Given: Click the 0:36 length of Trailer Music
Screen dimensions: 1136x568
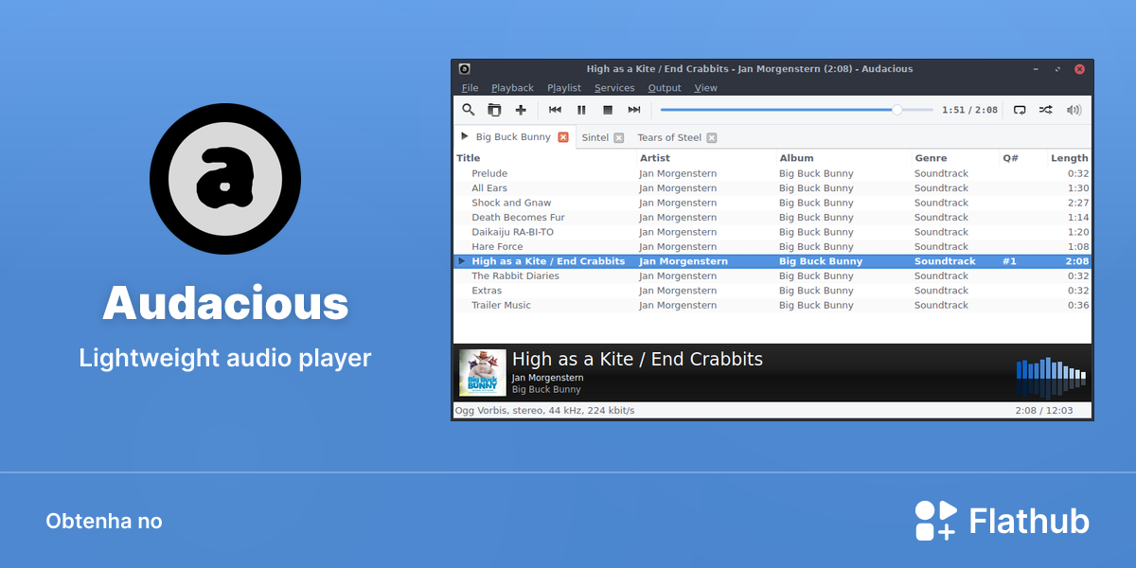Looking at the screenshot, I should 1077,306.
